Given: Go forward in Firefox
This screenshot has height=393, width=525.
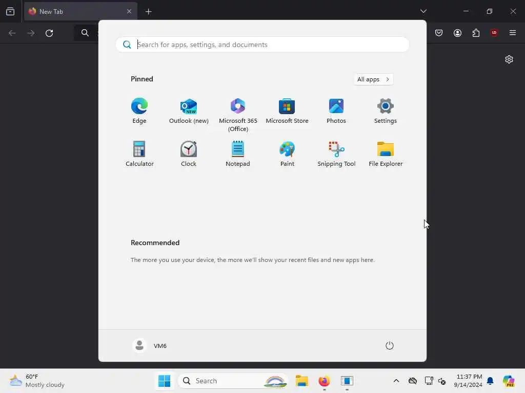Looking at the screenshot, I should (31, 33).
